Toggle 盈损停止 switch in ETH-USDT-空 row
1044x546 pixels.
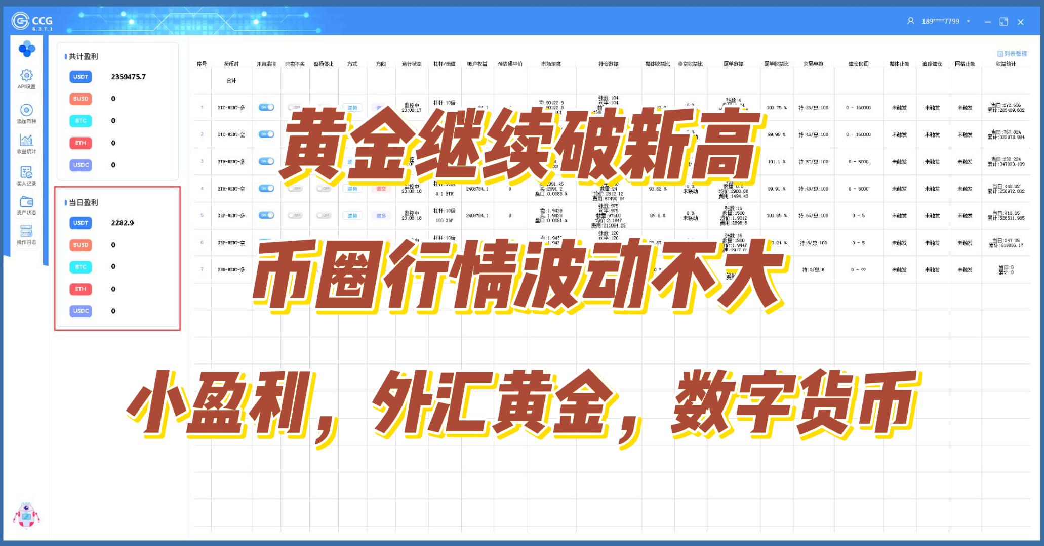pos(324,188)
